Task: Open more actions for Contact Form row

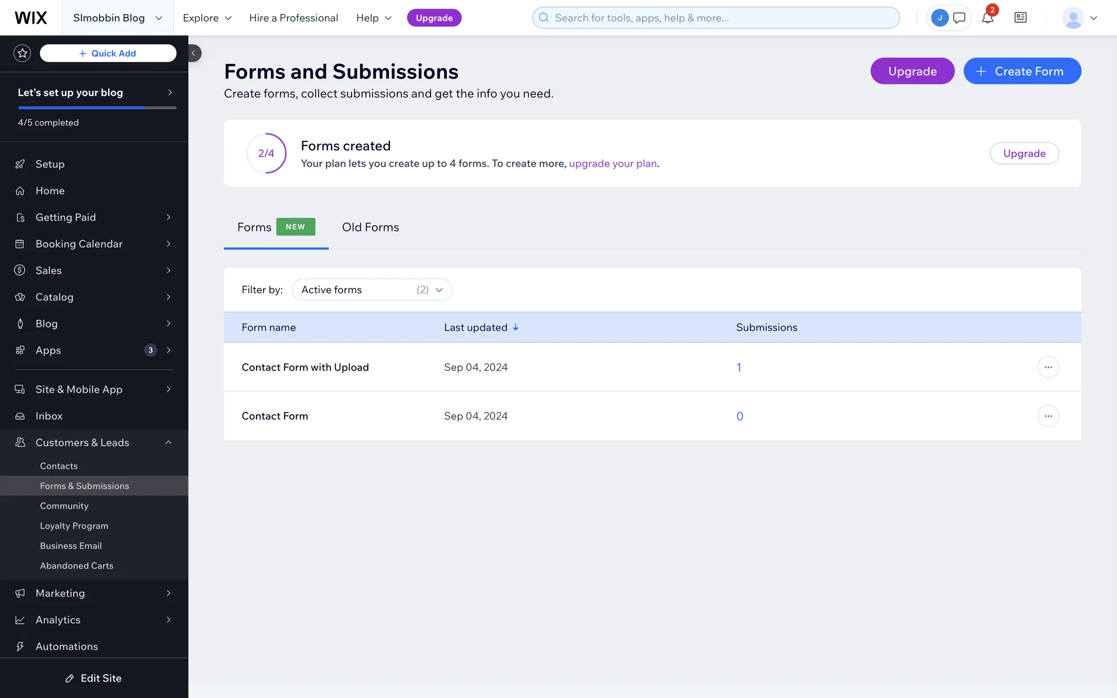Action: pos(1048,416)
